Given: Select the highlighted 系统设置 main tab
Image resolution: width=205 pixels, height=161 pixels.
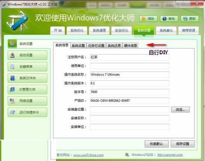Looking at the screenshot, I should tap(144, 30).
